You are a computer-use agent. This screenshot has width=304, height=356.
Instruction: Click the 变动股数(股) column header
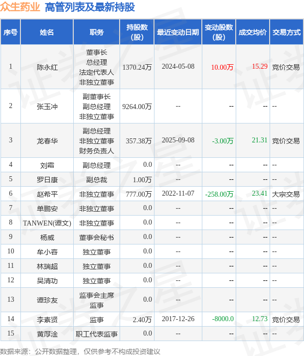pos(219,32)
